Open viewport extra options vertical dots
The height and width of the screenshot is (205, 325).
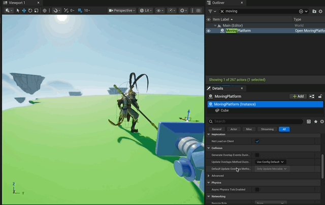(192, 11)
